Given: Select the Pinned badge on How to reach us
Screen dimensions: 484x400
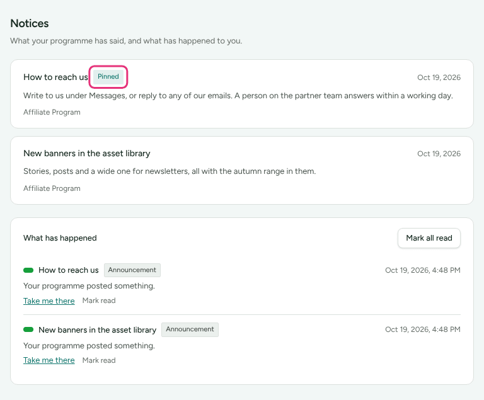Looking at the screenshot, I should [108, 77].
